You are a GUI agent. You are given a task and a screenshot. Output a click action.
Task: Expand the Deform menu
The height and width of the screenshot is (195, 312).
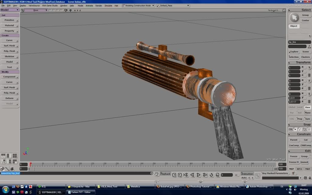coord(9,98)
